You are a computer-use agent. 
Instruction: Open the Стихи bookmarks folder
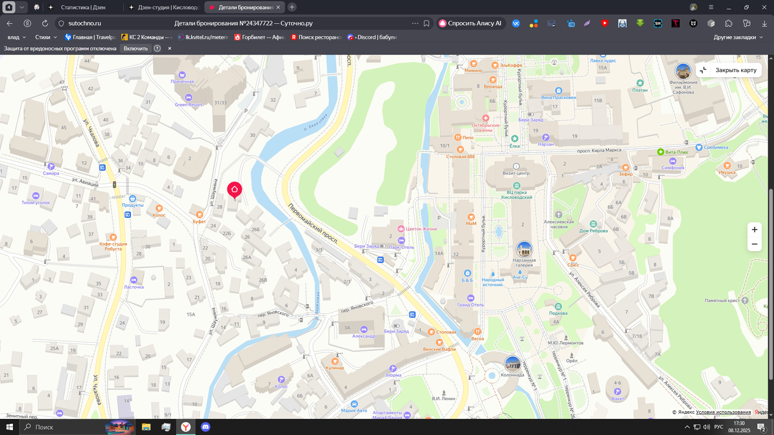(x=46, y=37)
